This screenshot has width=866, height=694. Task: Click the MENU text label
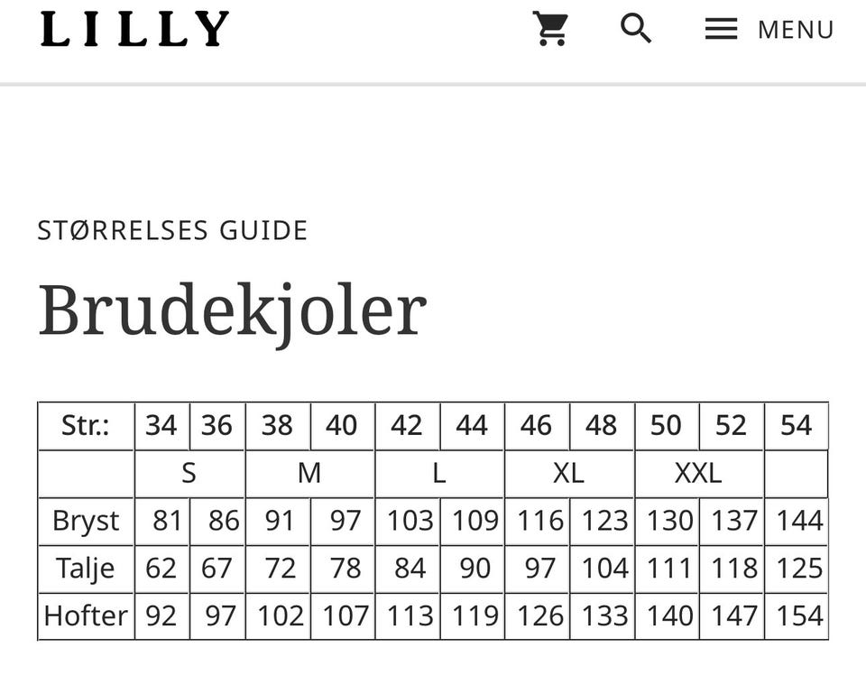[x=796, y=30]
